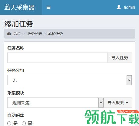Toggle the hamburger sidebar menu icon

(x=48, y=7)
